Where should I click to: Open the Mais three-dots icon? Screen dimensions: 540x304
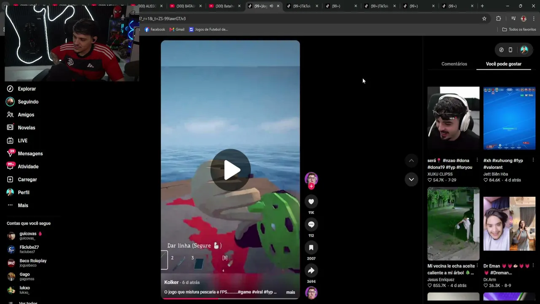(10, 205)
